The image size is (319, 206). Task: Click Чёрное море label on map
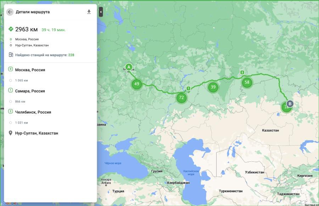[x=113, y=163]
